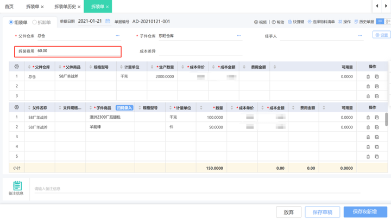Switch to 拆装单历史 tab

click(x=65, y=7)
